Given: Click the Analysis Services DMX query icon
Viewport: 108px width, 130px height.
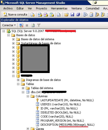Looking at the screenshot, I should [x=46, y=15].
